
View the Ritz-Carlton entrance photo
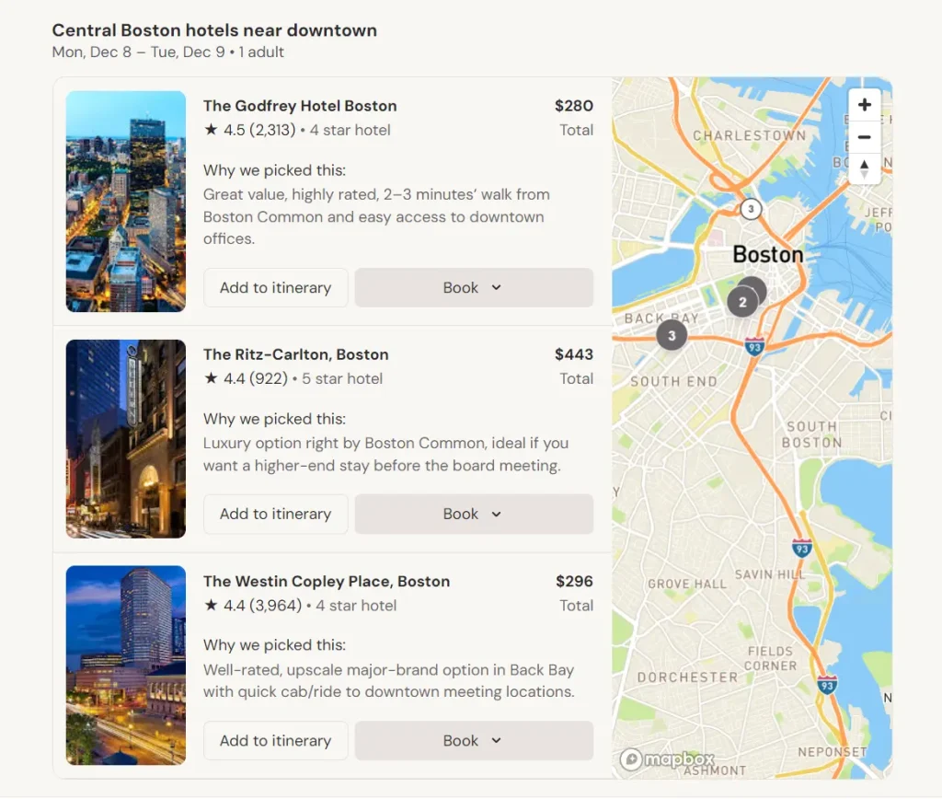pos(125,439)
